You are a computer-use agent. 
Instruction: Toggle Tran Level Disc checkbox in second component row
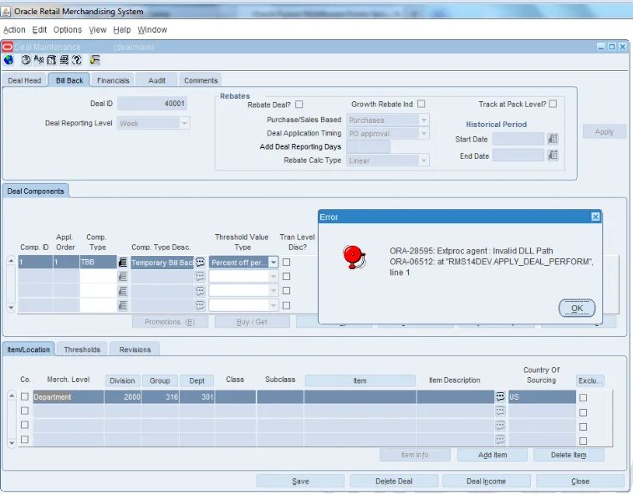pos(286,277)
